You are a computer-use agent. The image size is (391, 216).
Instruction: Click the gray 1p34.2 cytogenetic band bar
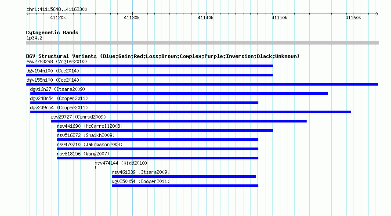(x=202, y=43)
